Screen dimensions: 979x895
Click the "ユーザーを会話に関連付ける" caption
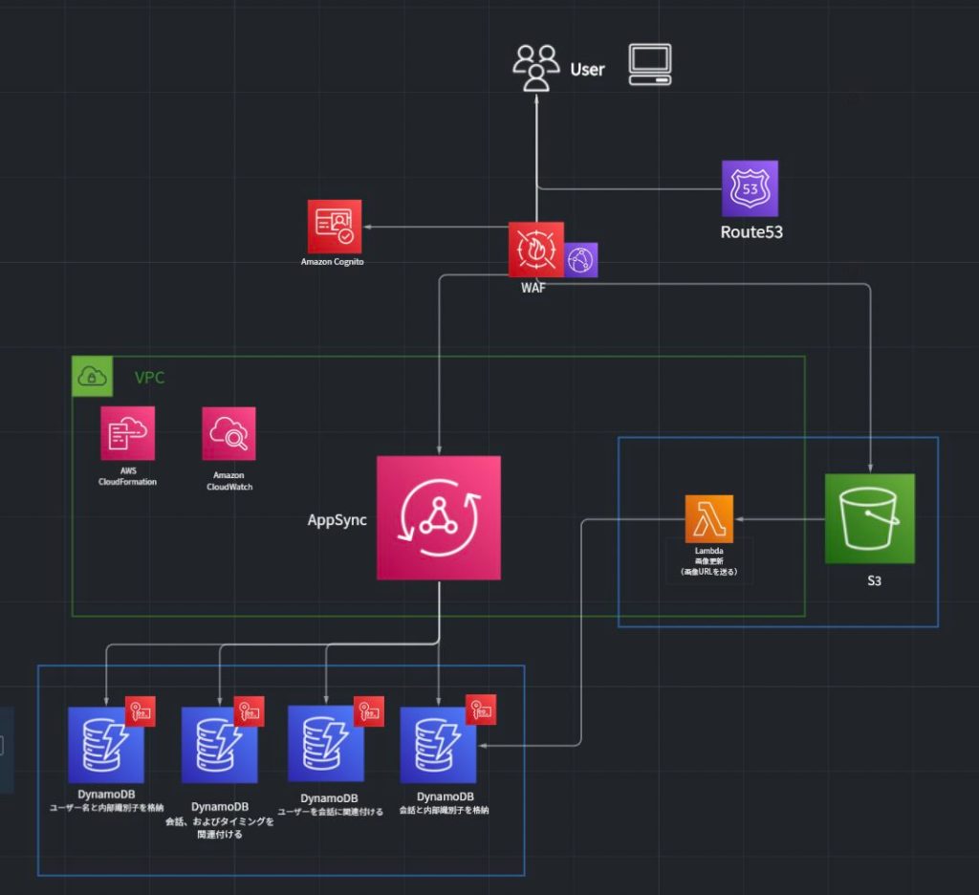click(x=330, y=811)
